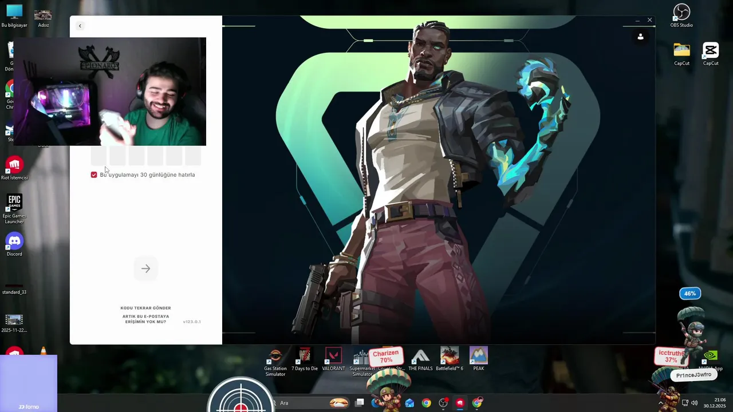733x412 pixels.
Task: Go back with the Riot login back arrow
Action: [80, 26]
